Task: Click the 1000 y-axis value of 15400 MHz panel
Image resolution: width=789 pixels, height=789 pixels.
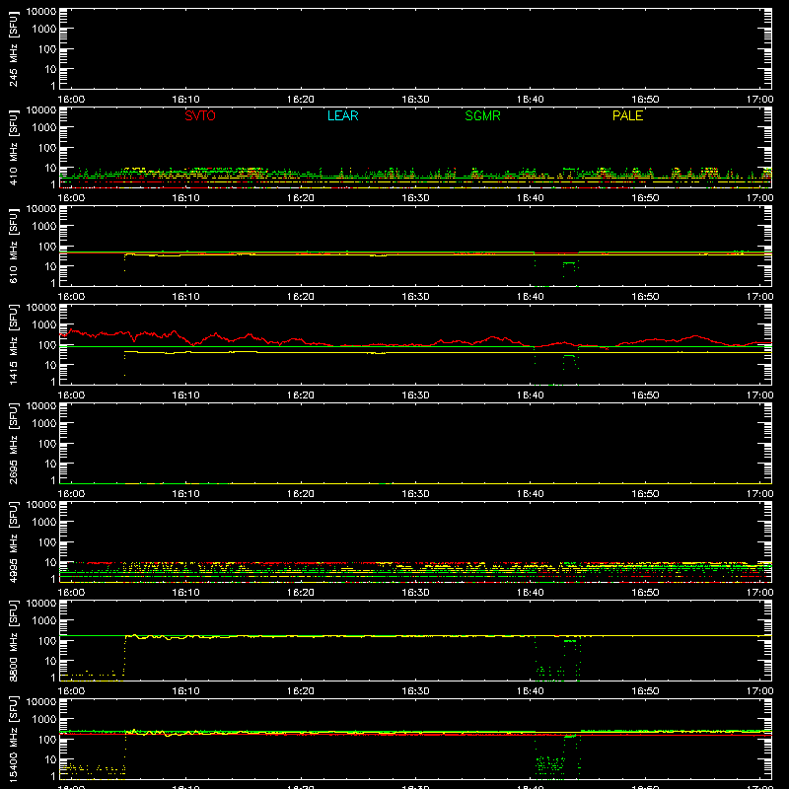Action: coord(43,720)
